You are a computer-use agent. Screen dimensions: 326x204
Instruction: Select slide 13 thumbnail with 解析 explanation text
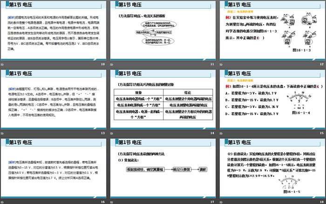(54, 99)
